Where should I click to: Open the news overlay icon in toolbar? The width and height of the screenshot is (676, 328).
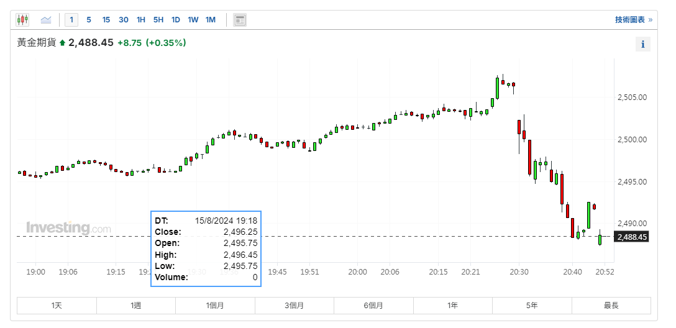240,20
